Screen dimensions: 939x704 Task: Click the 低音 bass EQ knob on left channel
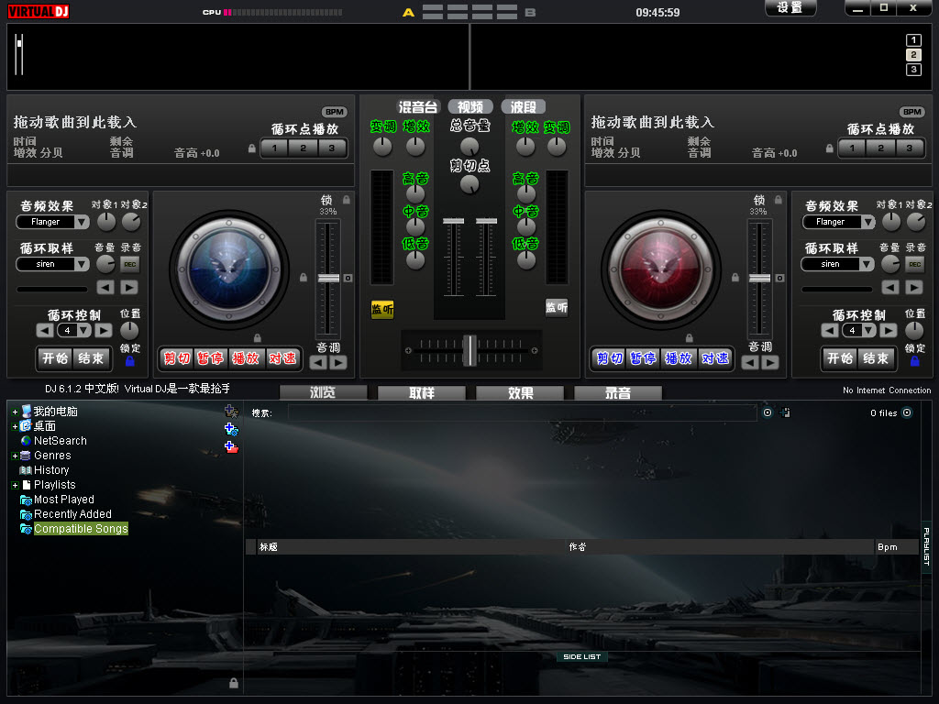[415, 260]
